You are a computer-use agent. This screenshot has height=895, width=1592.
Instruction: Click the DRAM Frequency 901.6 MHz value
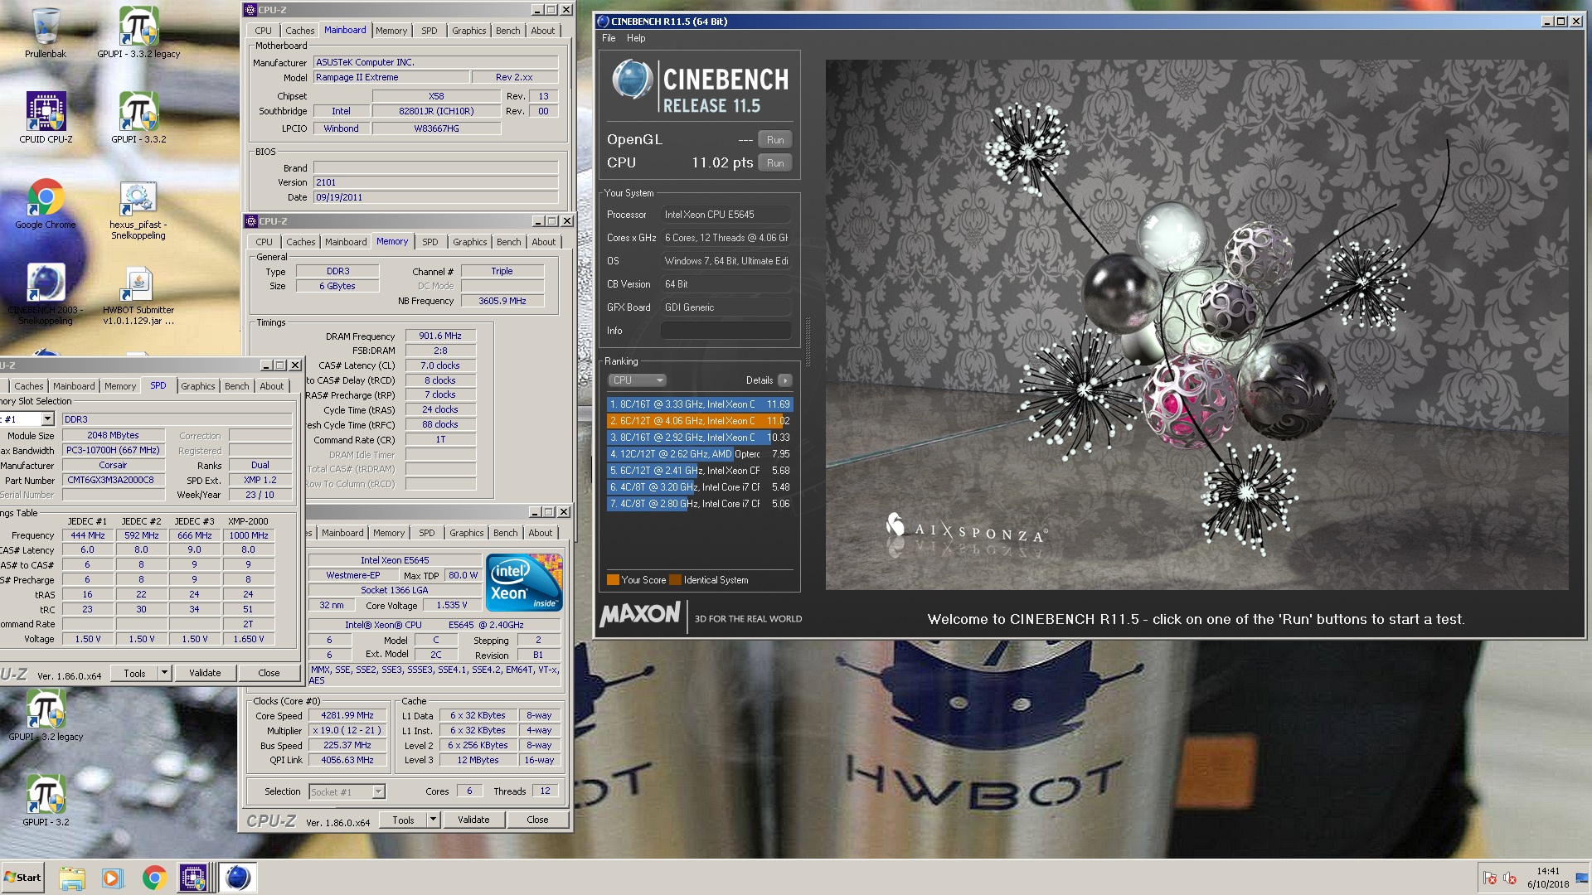click(x=440, y=336)
